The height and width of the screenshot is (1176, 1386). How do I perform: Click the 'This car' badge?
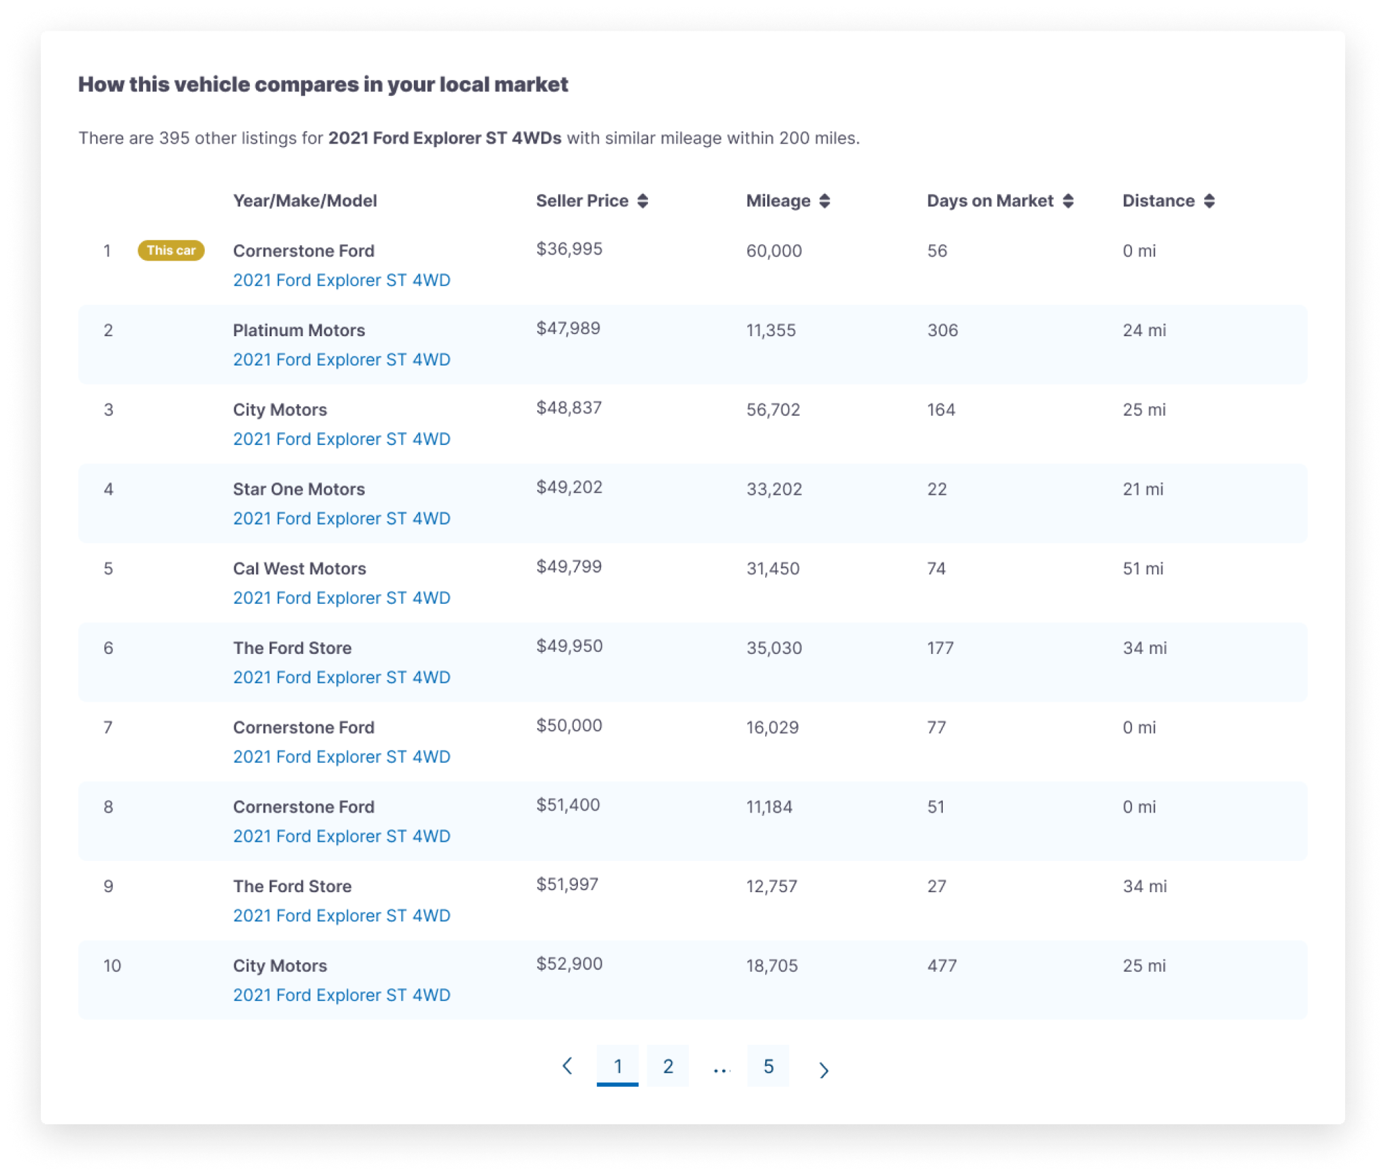(x=171, y=250)
